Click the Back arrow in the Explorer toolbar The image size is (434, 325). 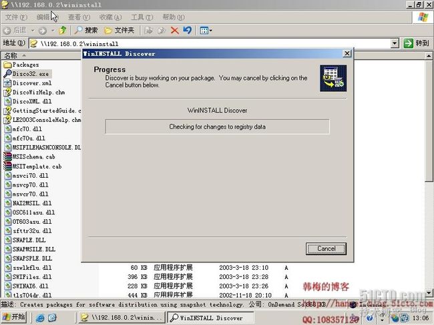coord(7,31)
